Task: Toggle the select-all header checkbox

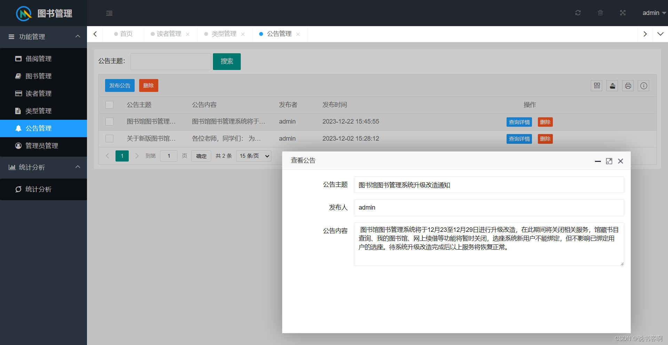Action: coord(110,105)
